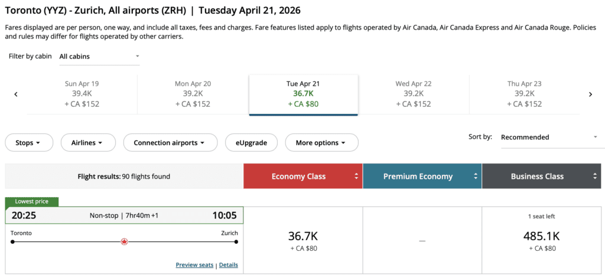Open the Sort by Recommended dropdown
Viewport: 605px width, 278px height.
click(549, 138)
